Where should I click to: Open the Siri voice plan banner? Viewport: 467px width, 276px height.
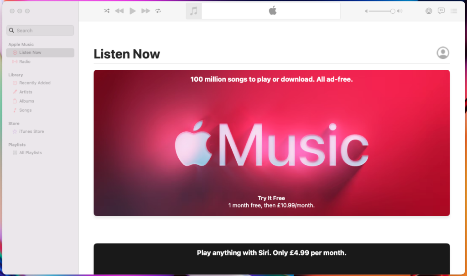coord(272,259)
